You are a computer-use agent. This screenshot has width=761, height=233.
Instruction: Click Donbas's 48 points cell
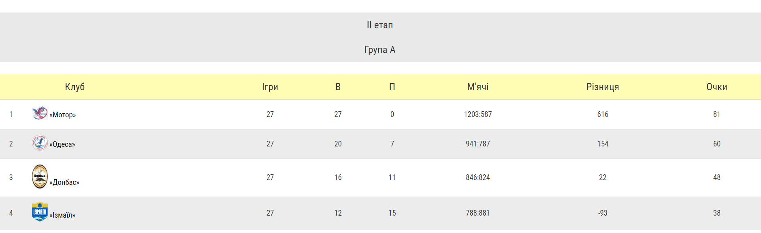717,178
